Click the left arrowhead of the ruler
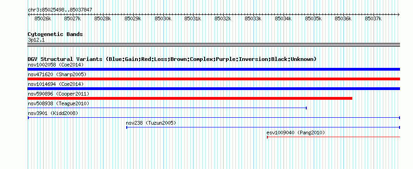This screenshot has width=413, height=169. (29, 14)
